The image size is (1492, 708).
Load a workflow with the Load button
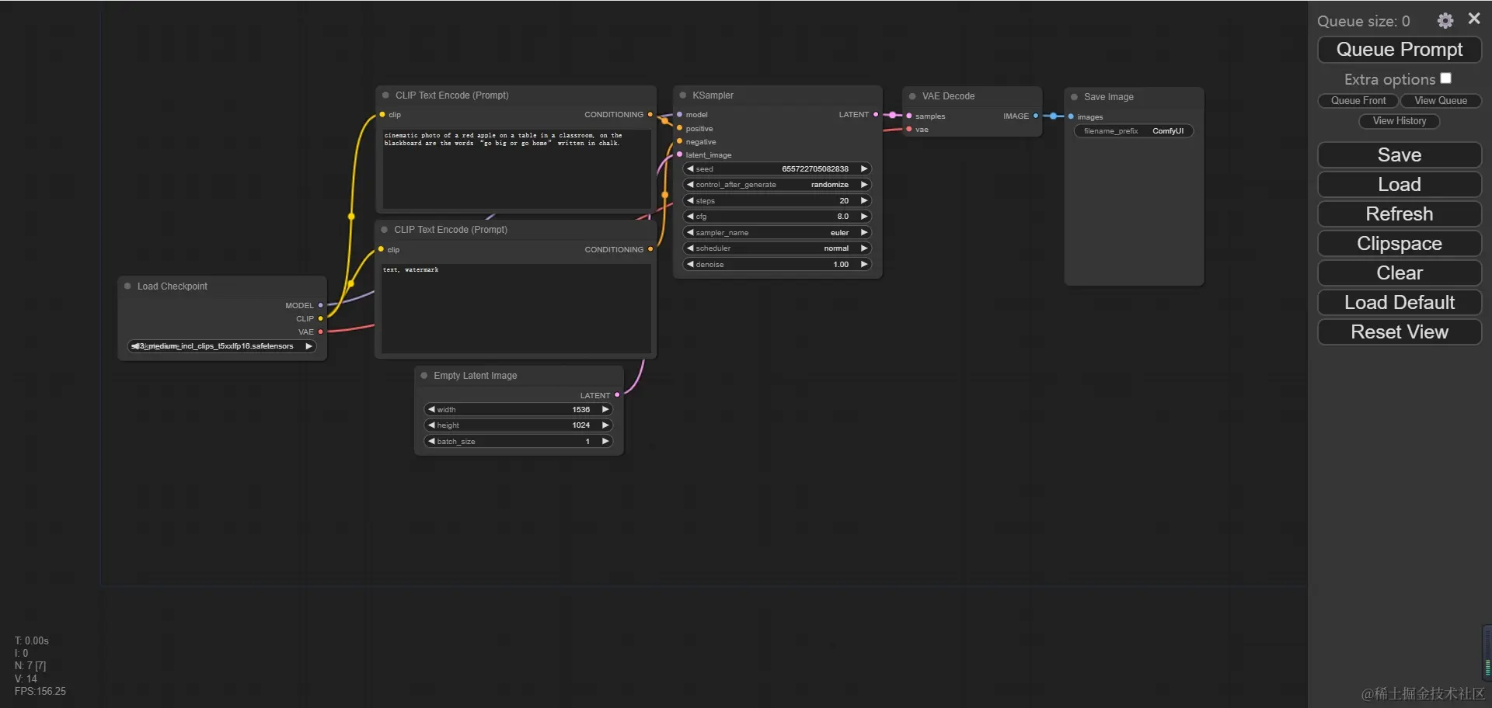click(1400, 185)
